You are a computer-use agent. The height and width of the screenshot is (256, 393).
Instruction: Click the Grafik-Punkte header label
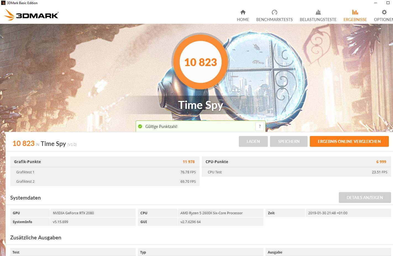27,162
